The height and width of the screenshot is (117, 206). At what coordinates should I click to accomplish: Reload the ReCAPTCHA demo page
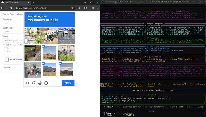[11, 8]
